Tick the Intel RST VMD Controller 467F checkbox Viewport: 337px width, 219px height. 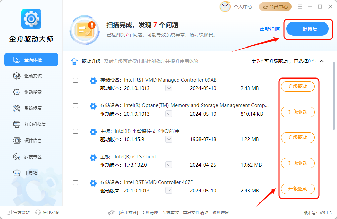tap(75, 183)
